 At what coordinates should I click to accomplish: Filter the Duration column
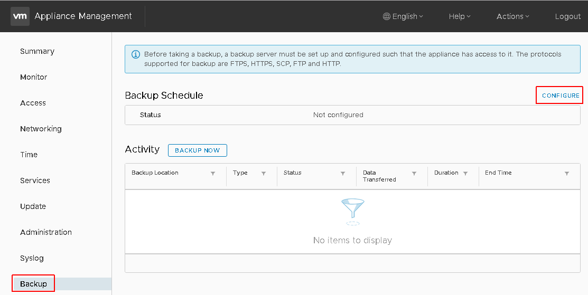(465, 173)
